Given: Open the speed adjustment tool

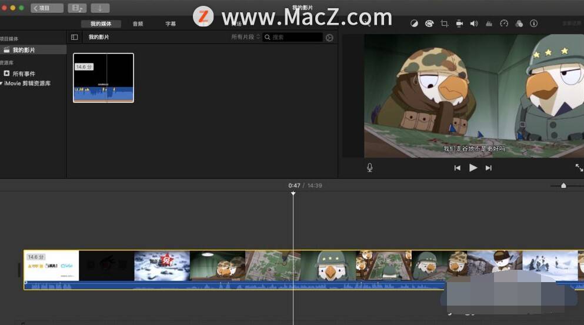Looking at the screenshot, I should [x=504, y=24].
